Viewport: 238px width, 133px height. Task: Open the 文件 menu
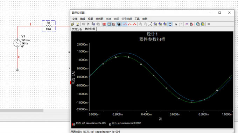click(x=75, y=19)
